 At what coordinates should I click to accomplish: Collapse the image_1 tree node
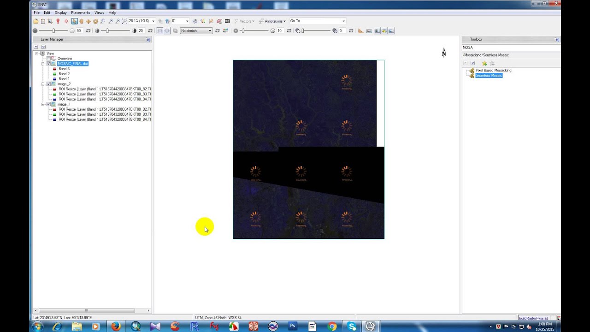point(43,104)
